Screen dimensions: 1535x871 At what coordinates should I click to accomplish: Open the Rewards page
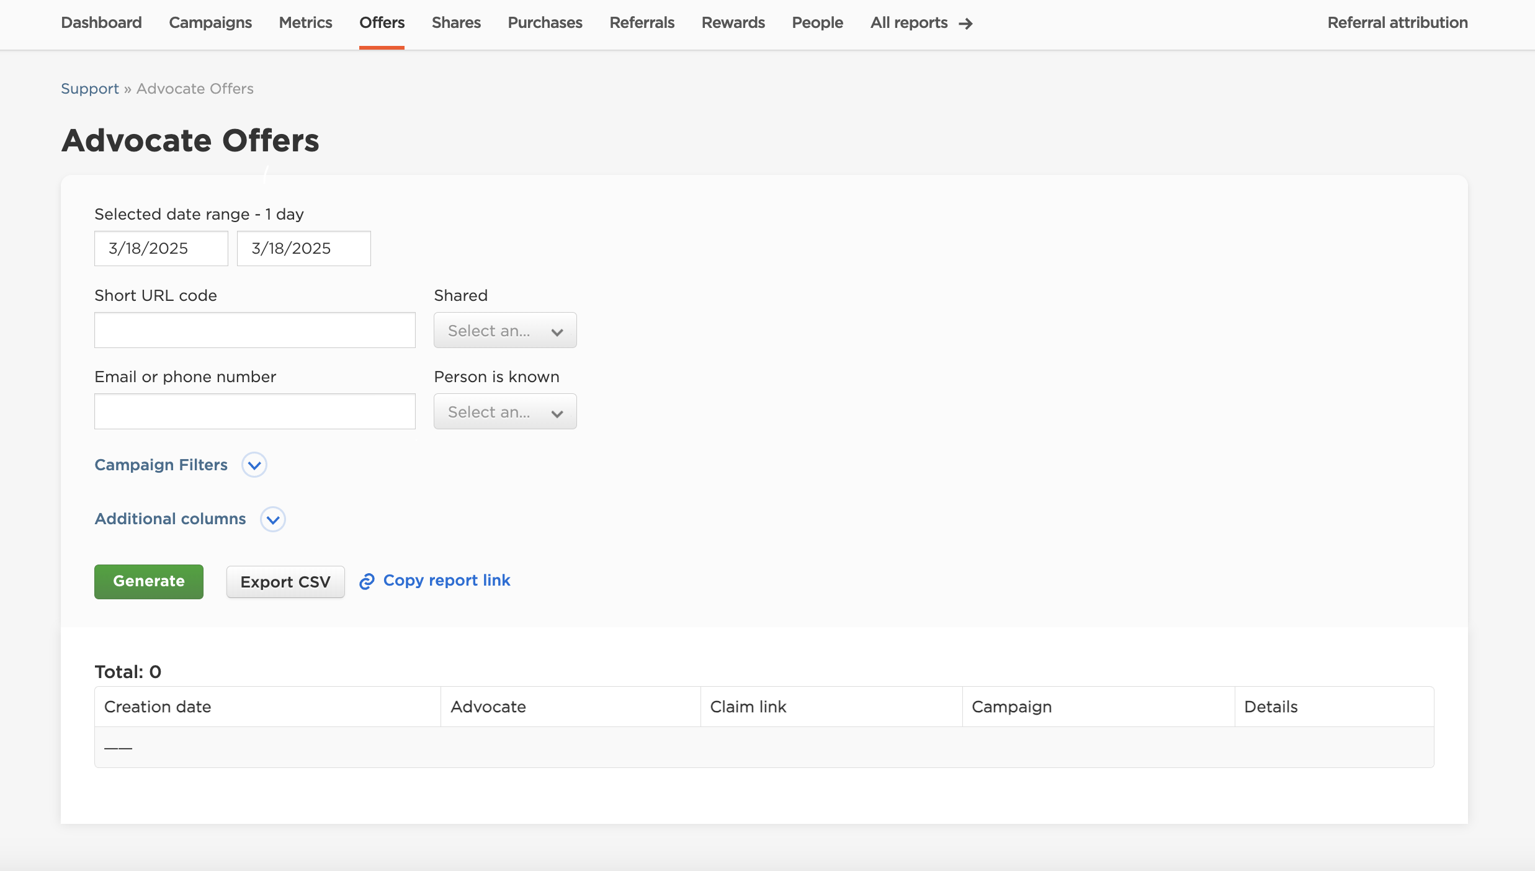point(733,22)
